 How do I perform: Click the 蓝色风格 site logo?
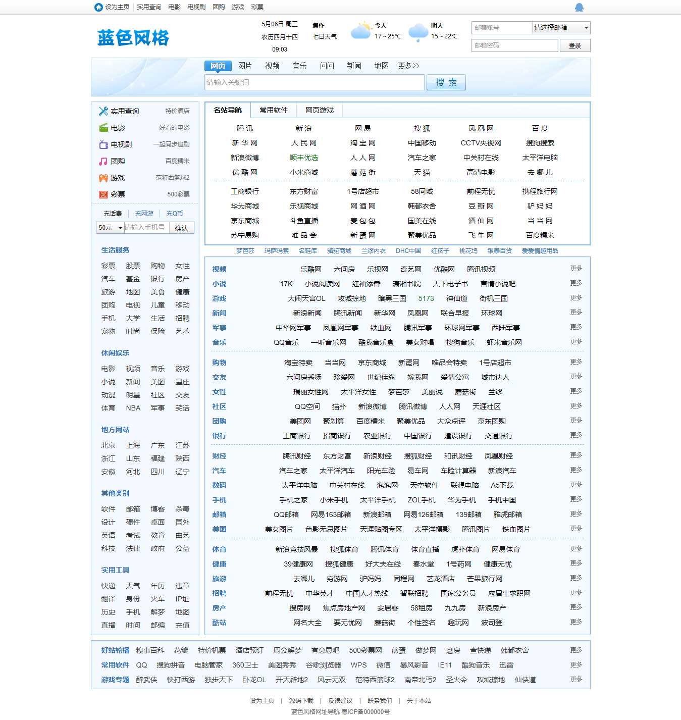(x=132, y=37)
